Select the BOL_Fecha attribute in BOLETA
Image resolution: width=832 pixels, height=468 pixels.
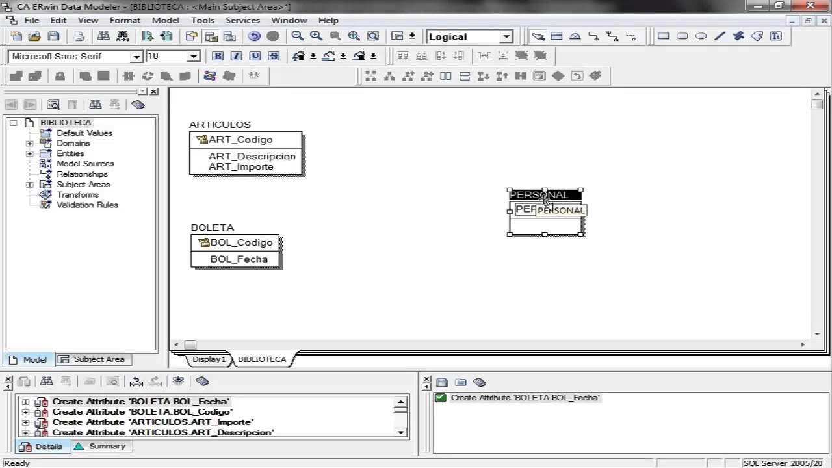pos(239,259)
